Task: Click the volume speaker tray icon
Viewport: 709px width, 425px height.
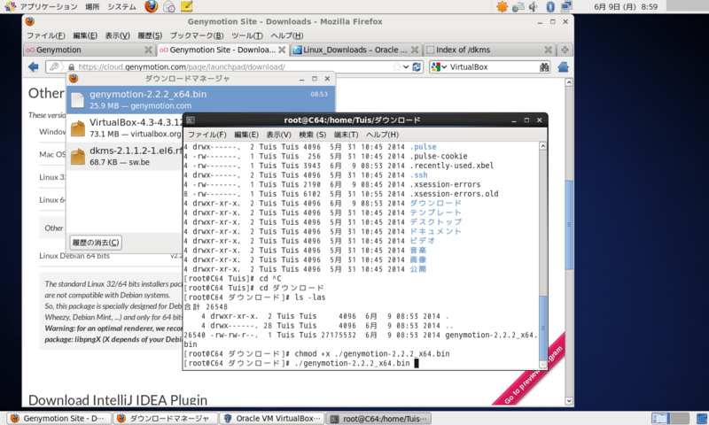Action: click(534, 7)
